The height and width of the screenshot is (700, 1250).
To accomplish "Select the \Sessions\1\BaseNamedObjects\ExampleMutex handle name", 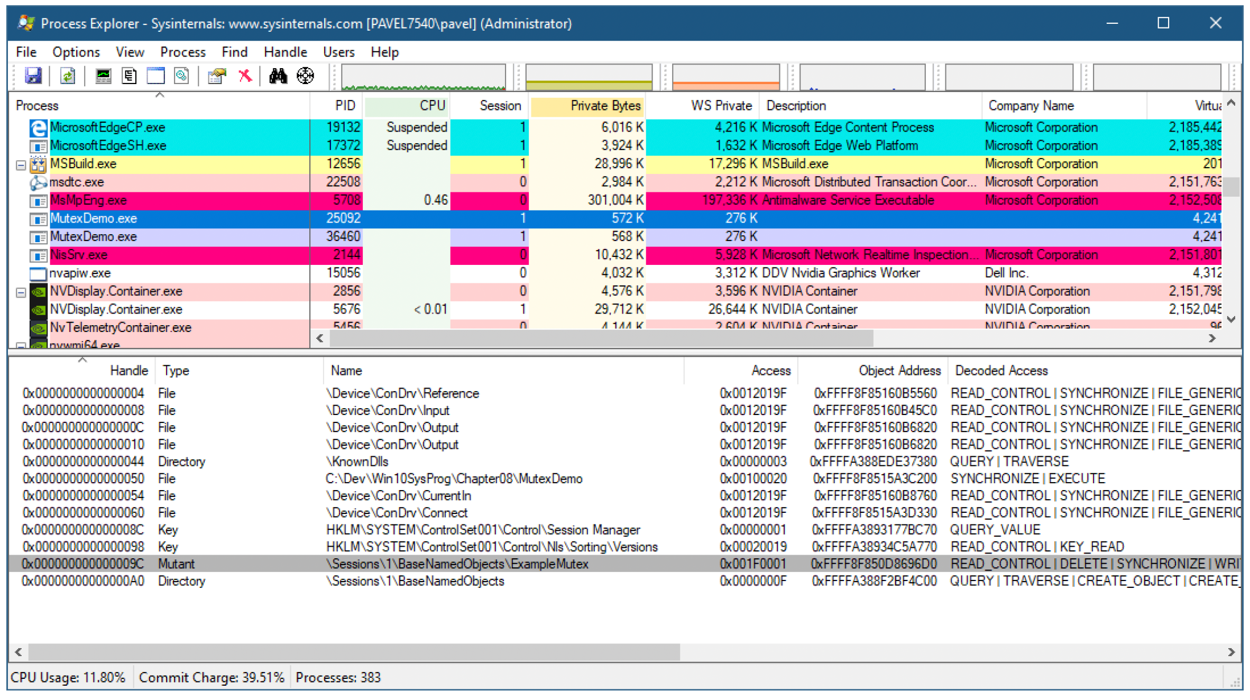I will pyautogui.click(x=457, y=564).
